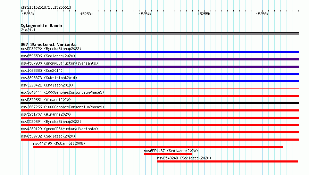This screenshot has width=309, height=175.
Task: Open the nsv6539782 (Sedlazeck2020) label
Action: click(x=48, y=136)
